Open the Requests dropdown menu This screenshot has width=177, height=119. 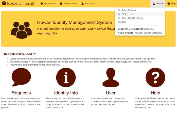pyautogui.click(x=48, y=4)
